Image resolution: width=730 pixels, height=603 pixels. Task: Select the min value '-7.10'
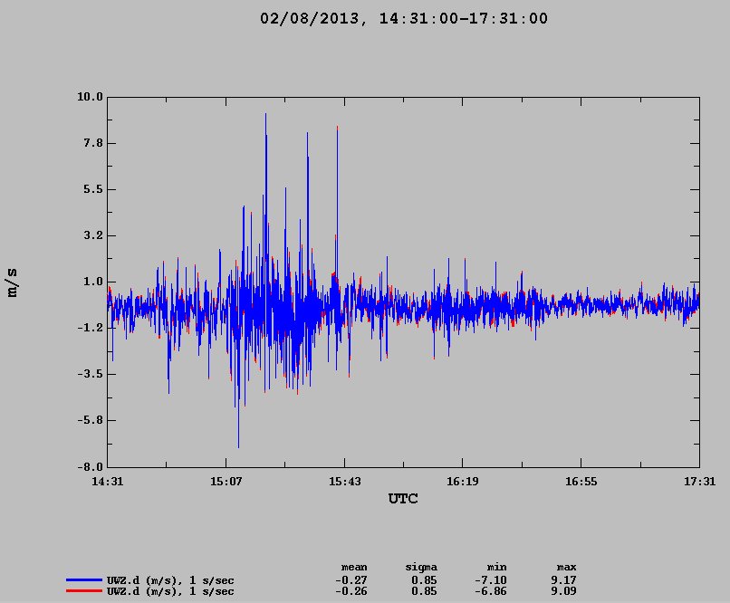click(x=491, y=580)
